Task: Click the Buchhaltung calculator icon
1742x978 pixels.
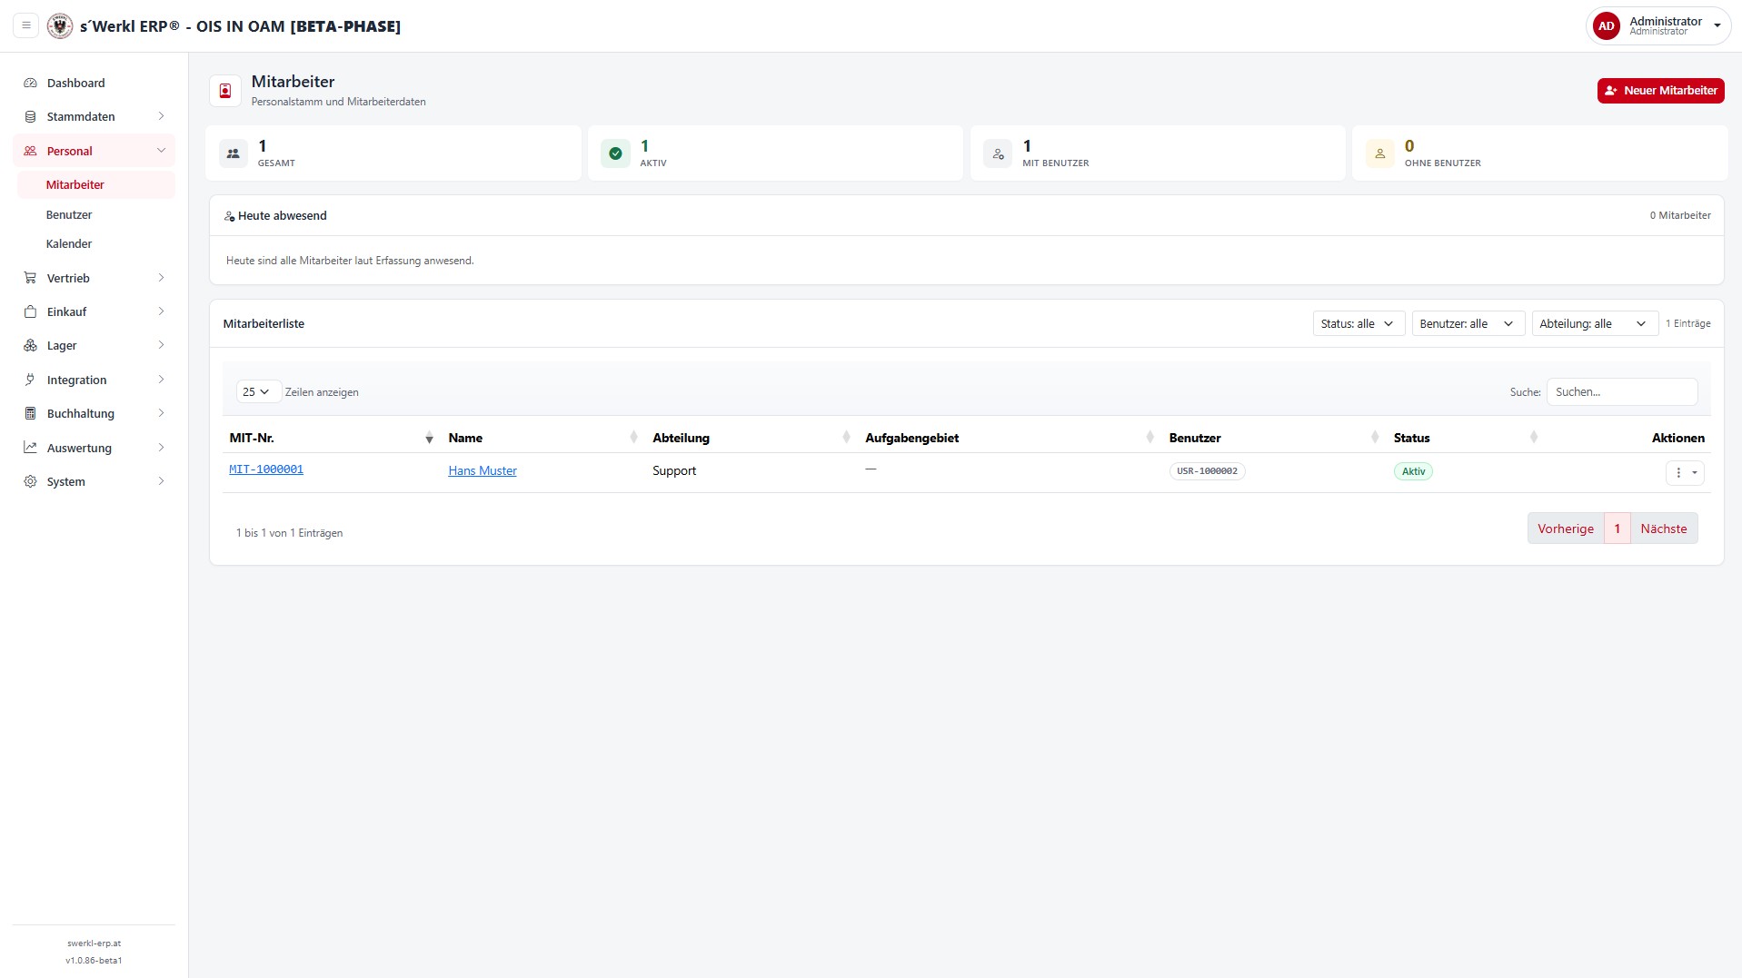Action: coord(30,413)
